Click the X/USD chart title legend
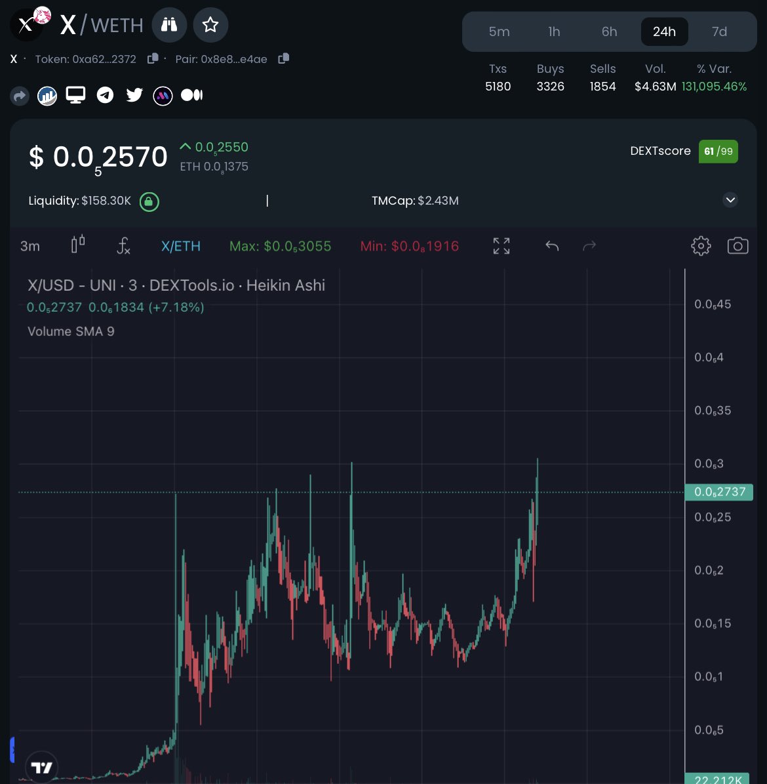 176,285
